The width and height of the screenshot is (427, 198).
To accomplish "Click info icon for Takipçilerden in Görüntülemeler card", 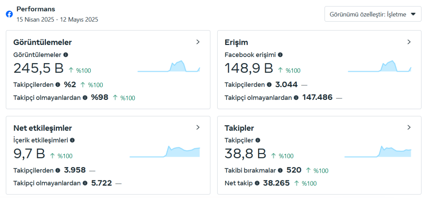I will coord(58,85).
